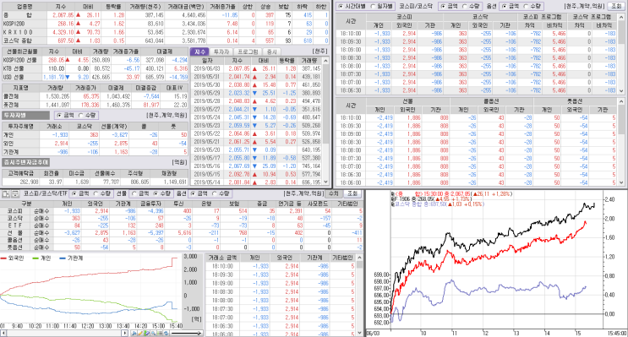
Task: Click the 금융투자 column header in bottom panel
Action: point(150,204)
